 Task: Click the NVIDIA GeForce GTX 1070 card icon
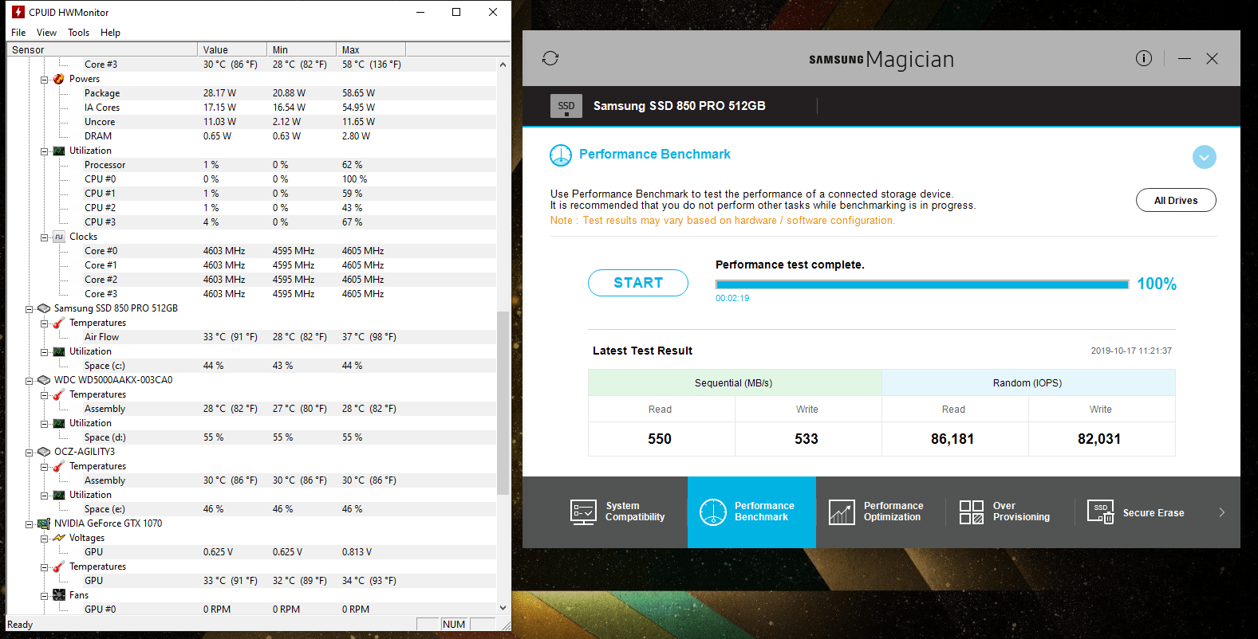[x=44, y=523]
